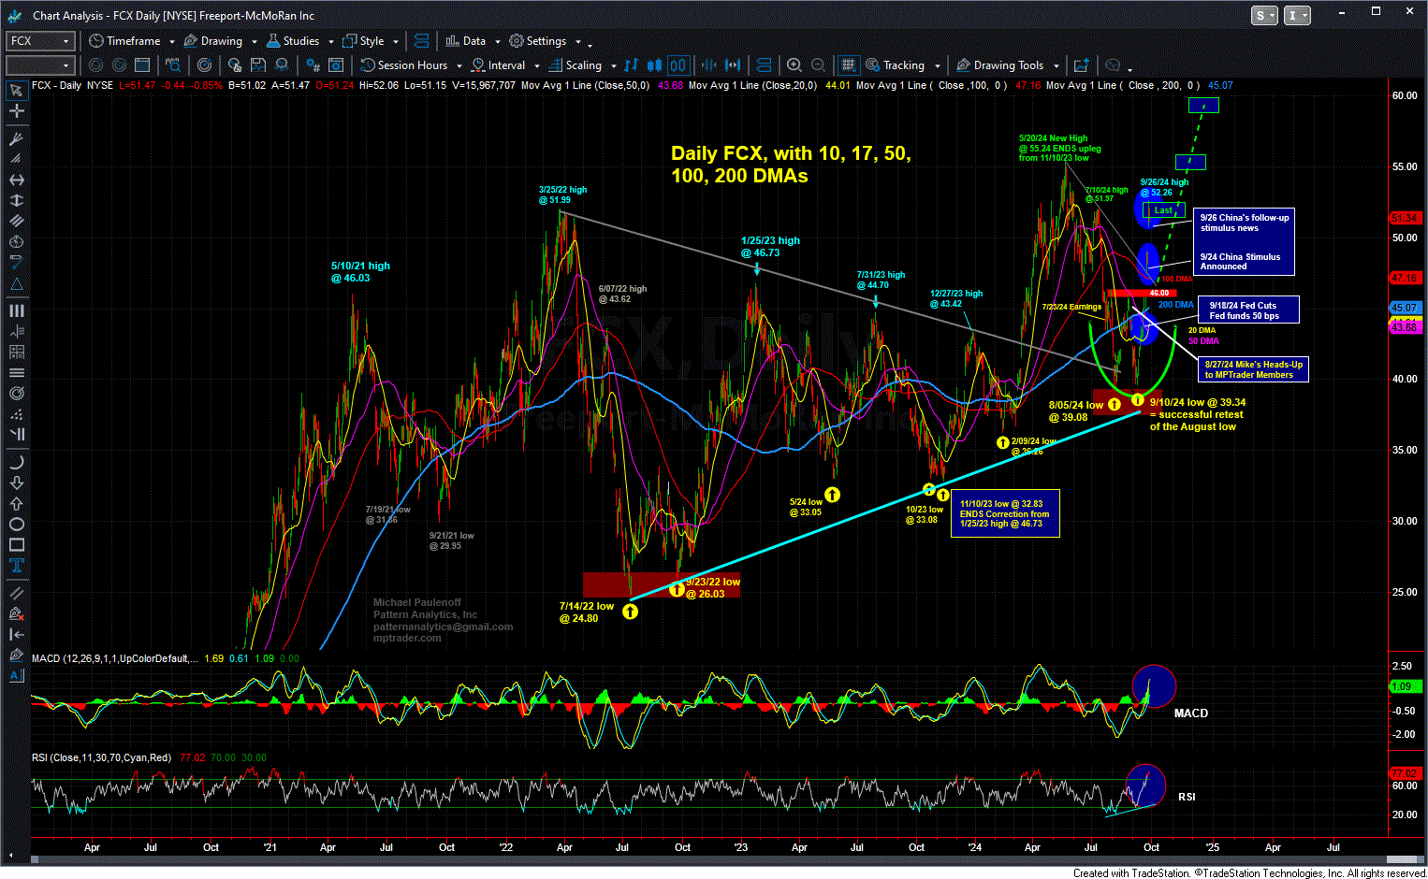The image size is (1428, 879).
Task: Click the green 'Last' price marker box
Action: (1163, 210)
